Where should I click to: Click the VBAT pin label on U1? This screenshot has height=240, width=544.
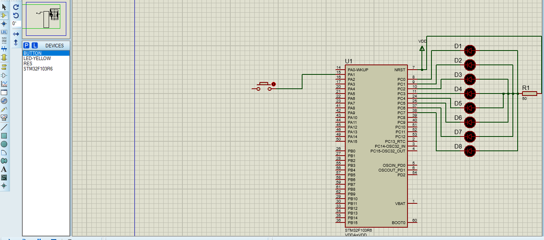coord(400,204)
